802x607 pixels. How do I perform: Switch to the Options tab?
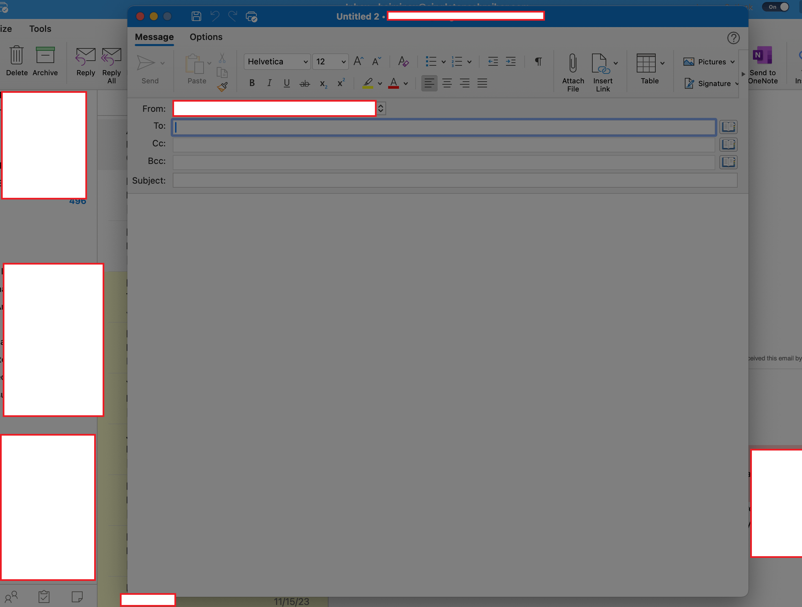point(206,37)
